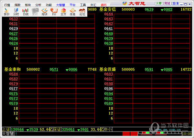Screen dimensions: 194x138
Task: Switch to 分时 intraday chart icon
Action: [16, 12]
